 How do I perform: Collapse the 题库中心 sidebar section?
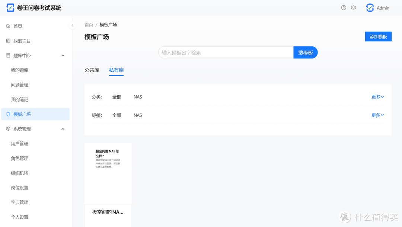pyautogui.click(x=63, y=55)
